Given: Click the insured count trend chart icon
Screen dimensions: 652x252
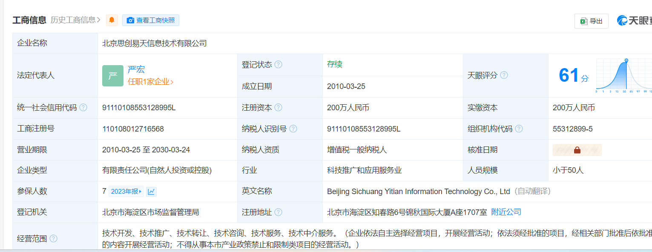Looking at the screenshot, I should coord(152,192).
